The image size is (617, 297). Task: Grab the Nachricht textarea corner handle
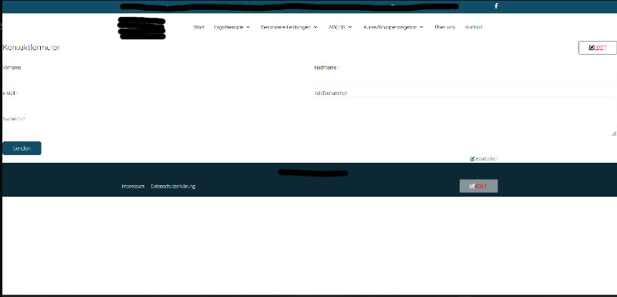click(x=614, y=133)
